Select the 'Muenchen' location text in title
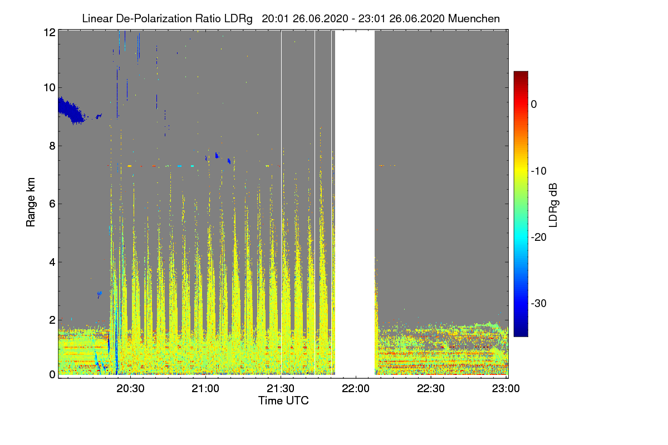Screen dimensions: 668x445 coord(474,18)
